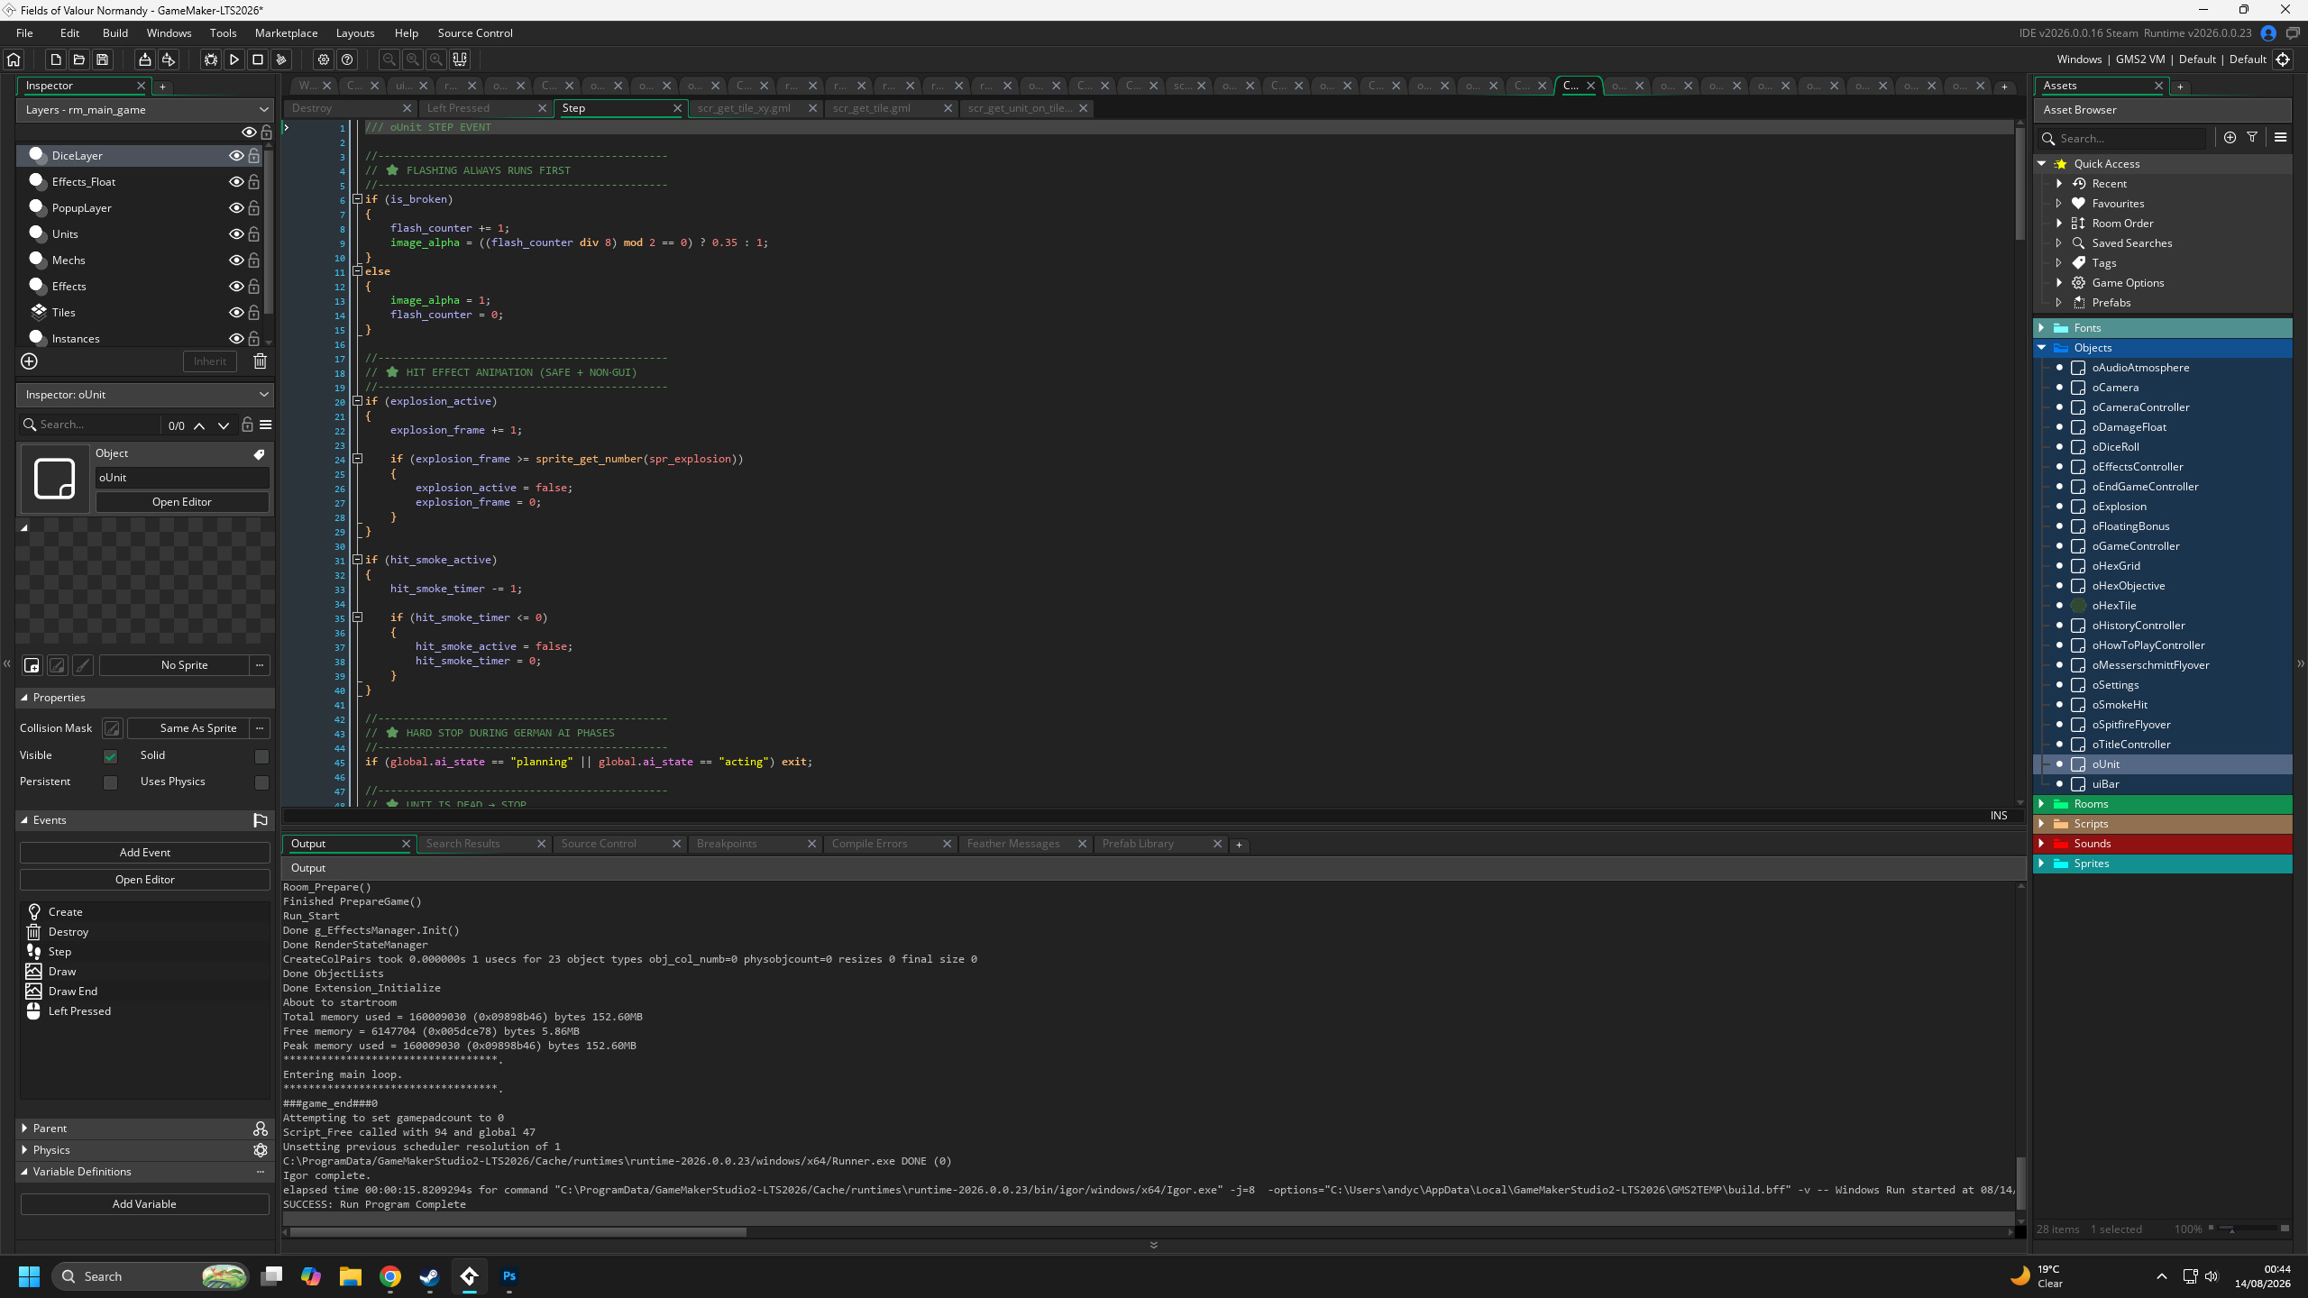This screenshot has height=1298, width=2308.
Task: Click the Output horizontal scrollbar
Action: pos(518,1232)
